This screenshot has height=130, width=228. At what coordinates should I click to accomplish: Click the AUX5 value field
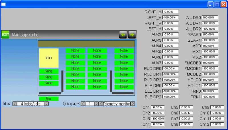[170, 52]
